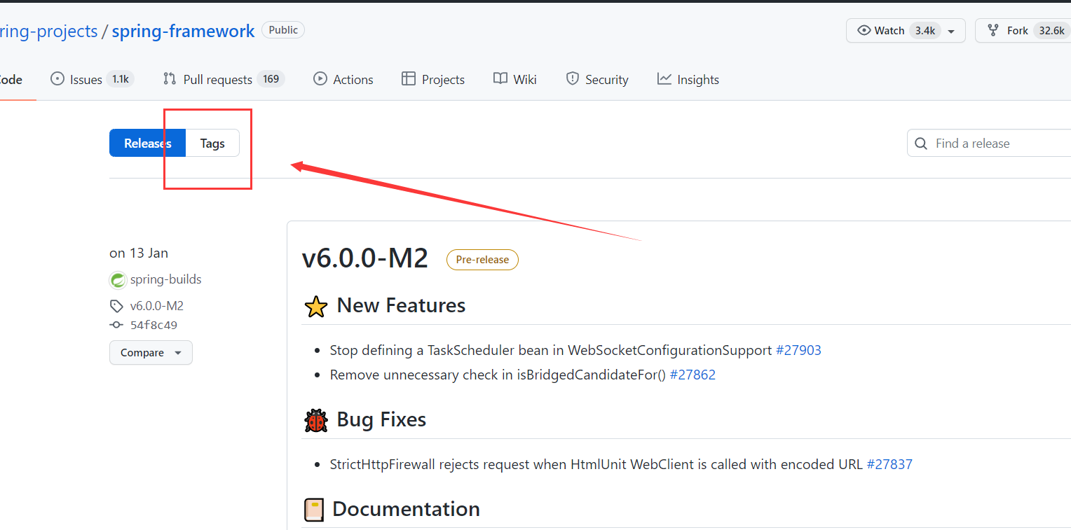Click the Watch button

906,31
